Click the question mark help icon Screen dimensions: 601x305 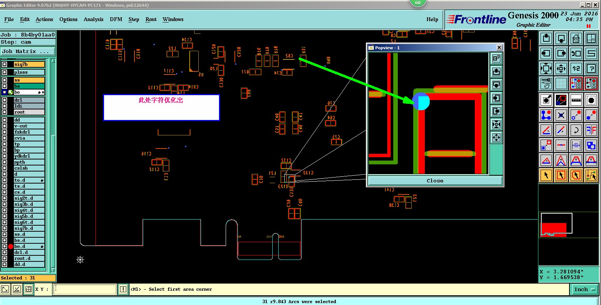(591, 68)
